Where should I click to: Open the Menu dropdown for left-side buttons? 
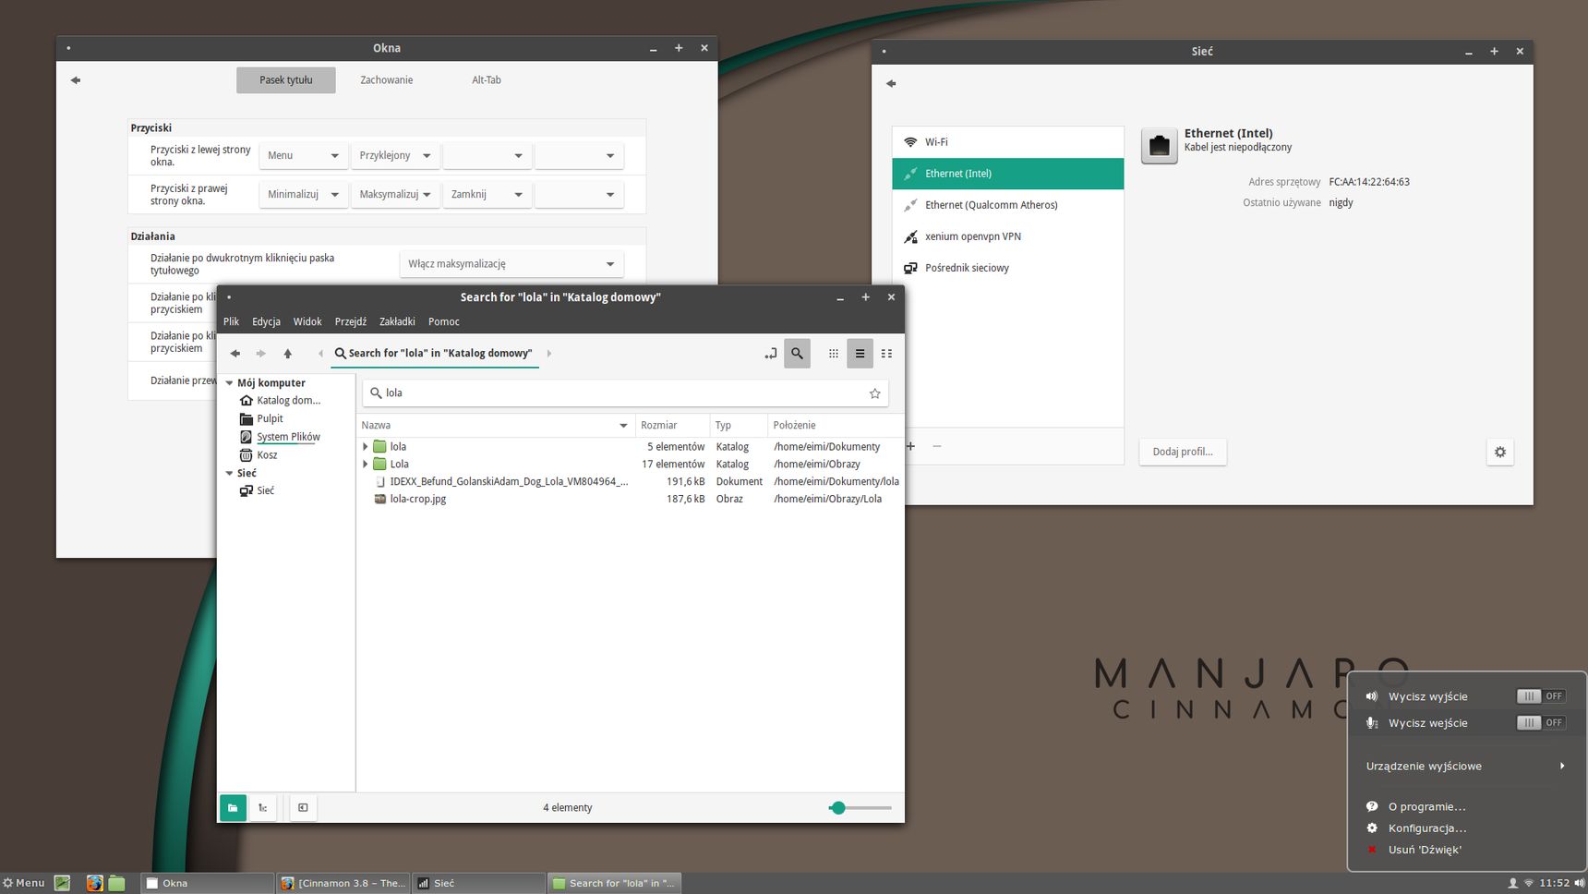[304, 156]
